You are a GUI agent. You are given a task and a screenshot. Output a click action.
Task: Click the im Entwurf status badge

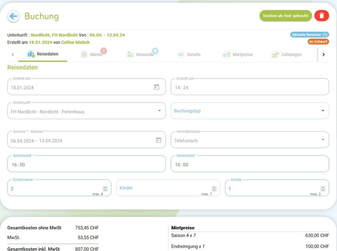click(x=318, y=42)
